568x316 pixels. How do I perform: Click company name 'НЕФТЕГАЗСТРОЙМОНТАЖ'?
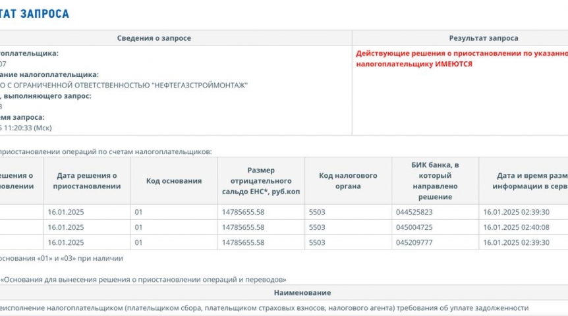point(200,86)
